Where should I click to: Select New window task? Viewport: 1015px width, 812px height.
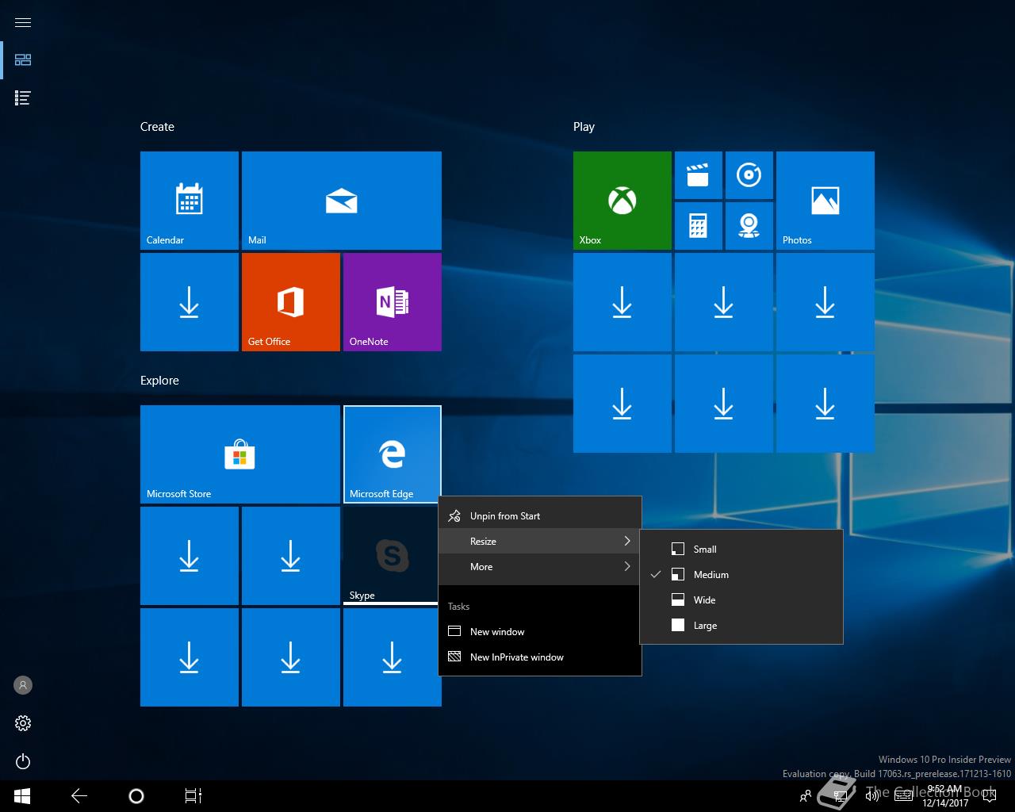[x=540, y=632]
